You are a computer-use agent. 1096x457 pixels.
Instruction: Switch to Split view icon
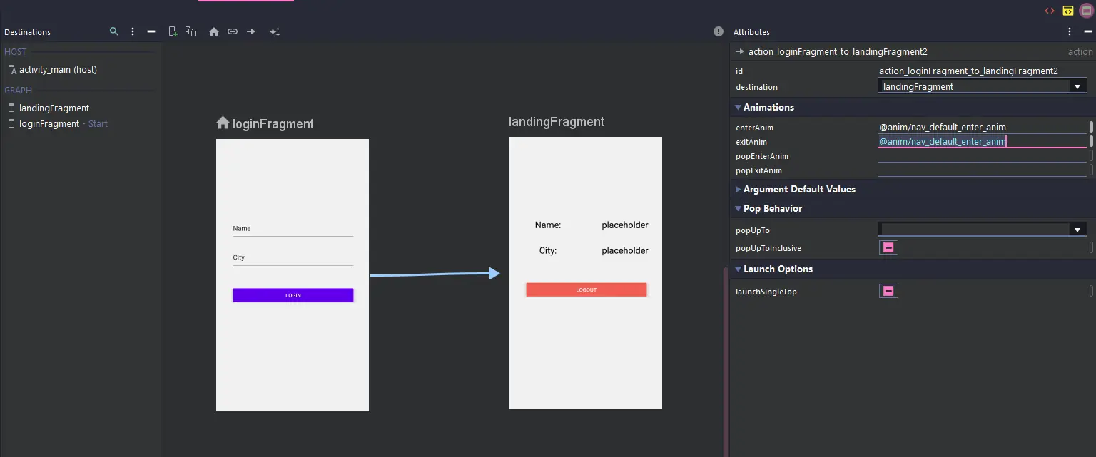[x=1067, y=11]
